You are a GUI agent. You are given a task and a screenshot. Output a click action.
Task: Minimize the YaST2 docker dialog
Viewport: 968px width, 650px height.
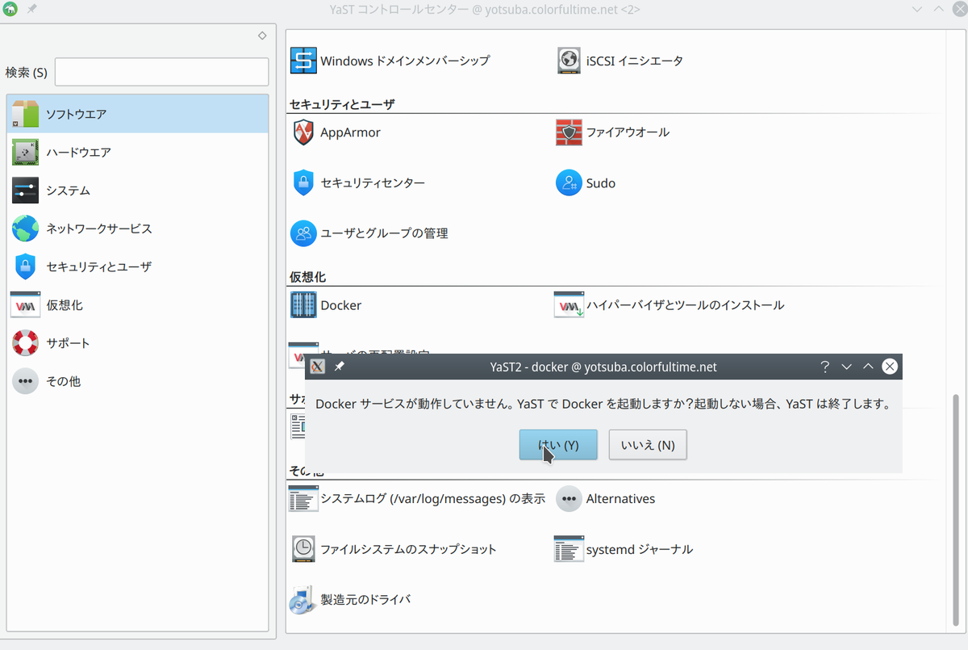(x=846, y=367)
